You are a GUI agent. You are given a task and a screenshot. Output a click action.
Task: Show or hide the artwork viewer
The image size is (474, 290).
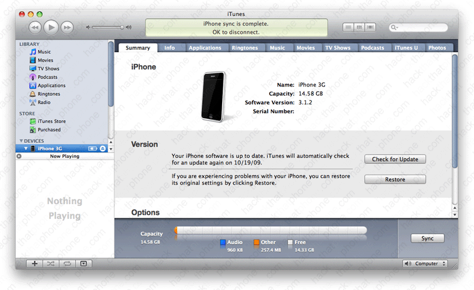84,264
